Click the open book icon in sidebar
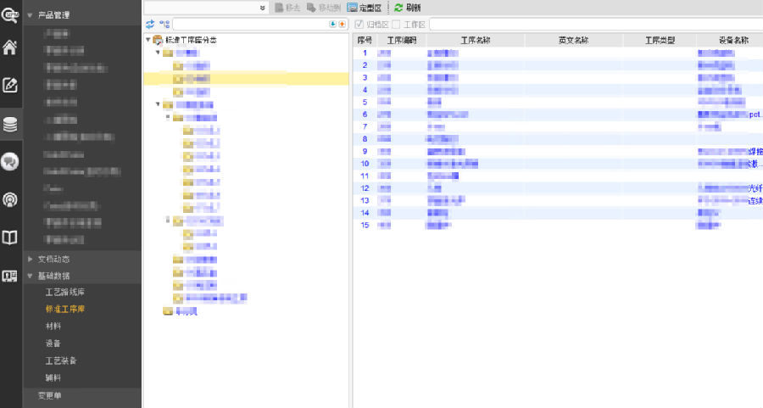This screenshot has width=763, height=408. coord(10,238)
